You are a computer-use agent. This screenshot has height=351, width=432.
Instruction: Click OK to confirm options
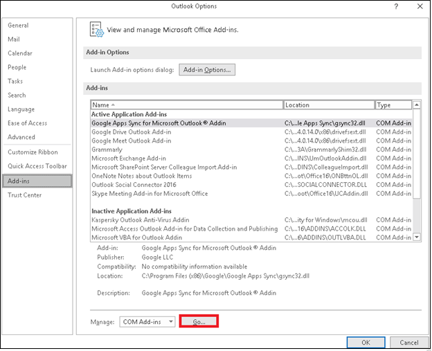(365, 342)
